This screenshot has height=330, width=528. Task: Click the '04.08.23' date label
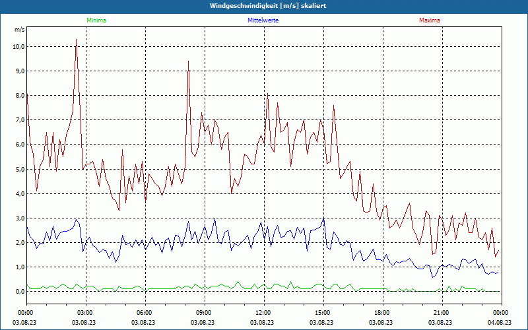click(x=500, y=323)
